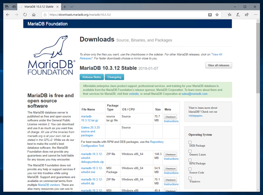The width and height of the screenshot is (263, 195).
Task: Open the set-aside tabs icon
Action: (7, 7)
